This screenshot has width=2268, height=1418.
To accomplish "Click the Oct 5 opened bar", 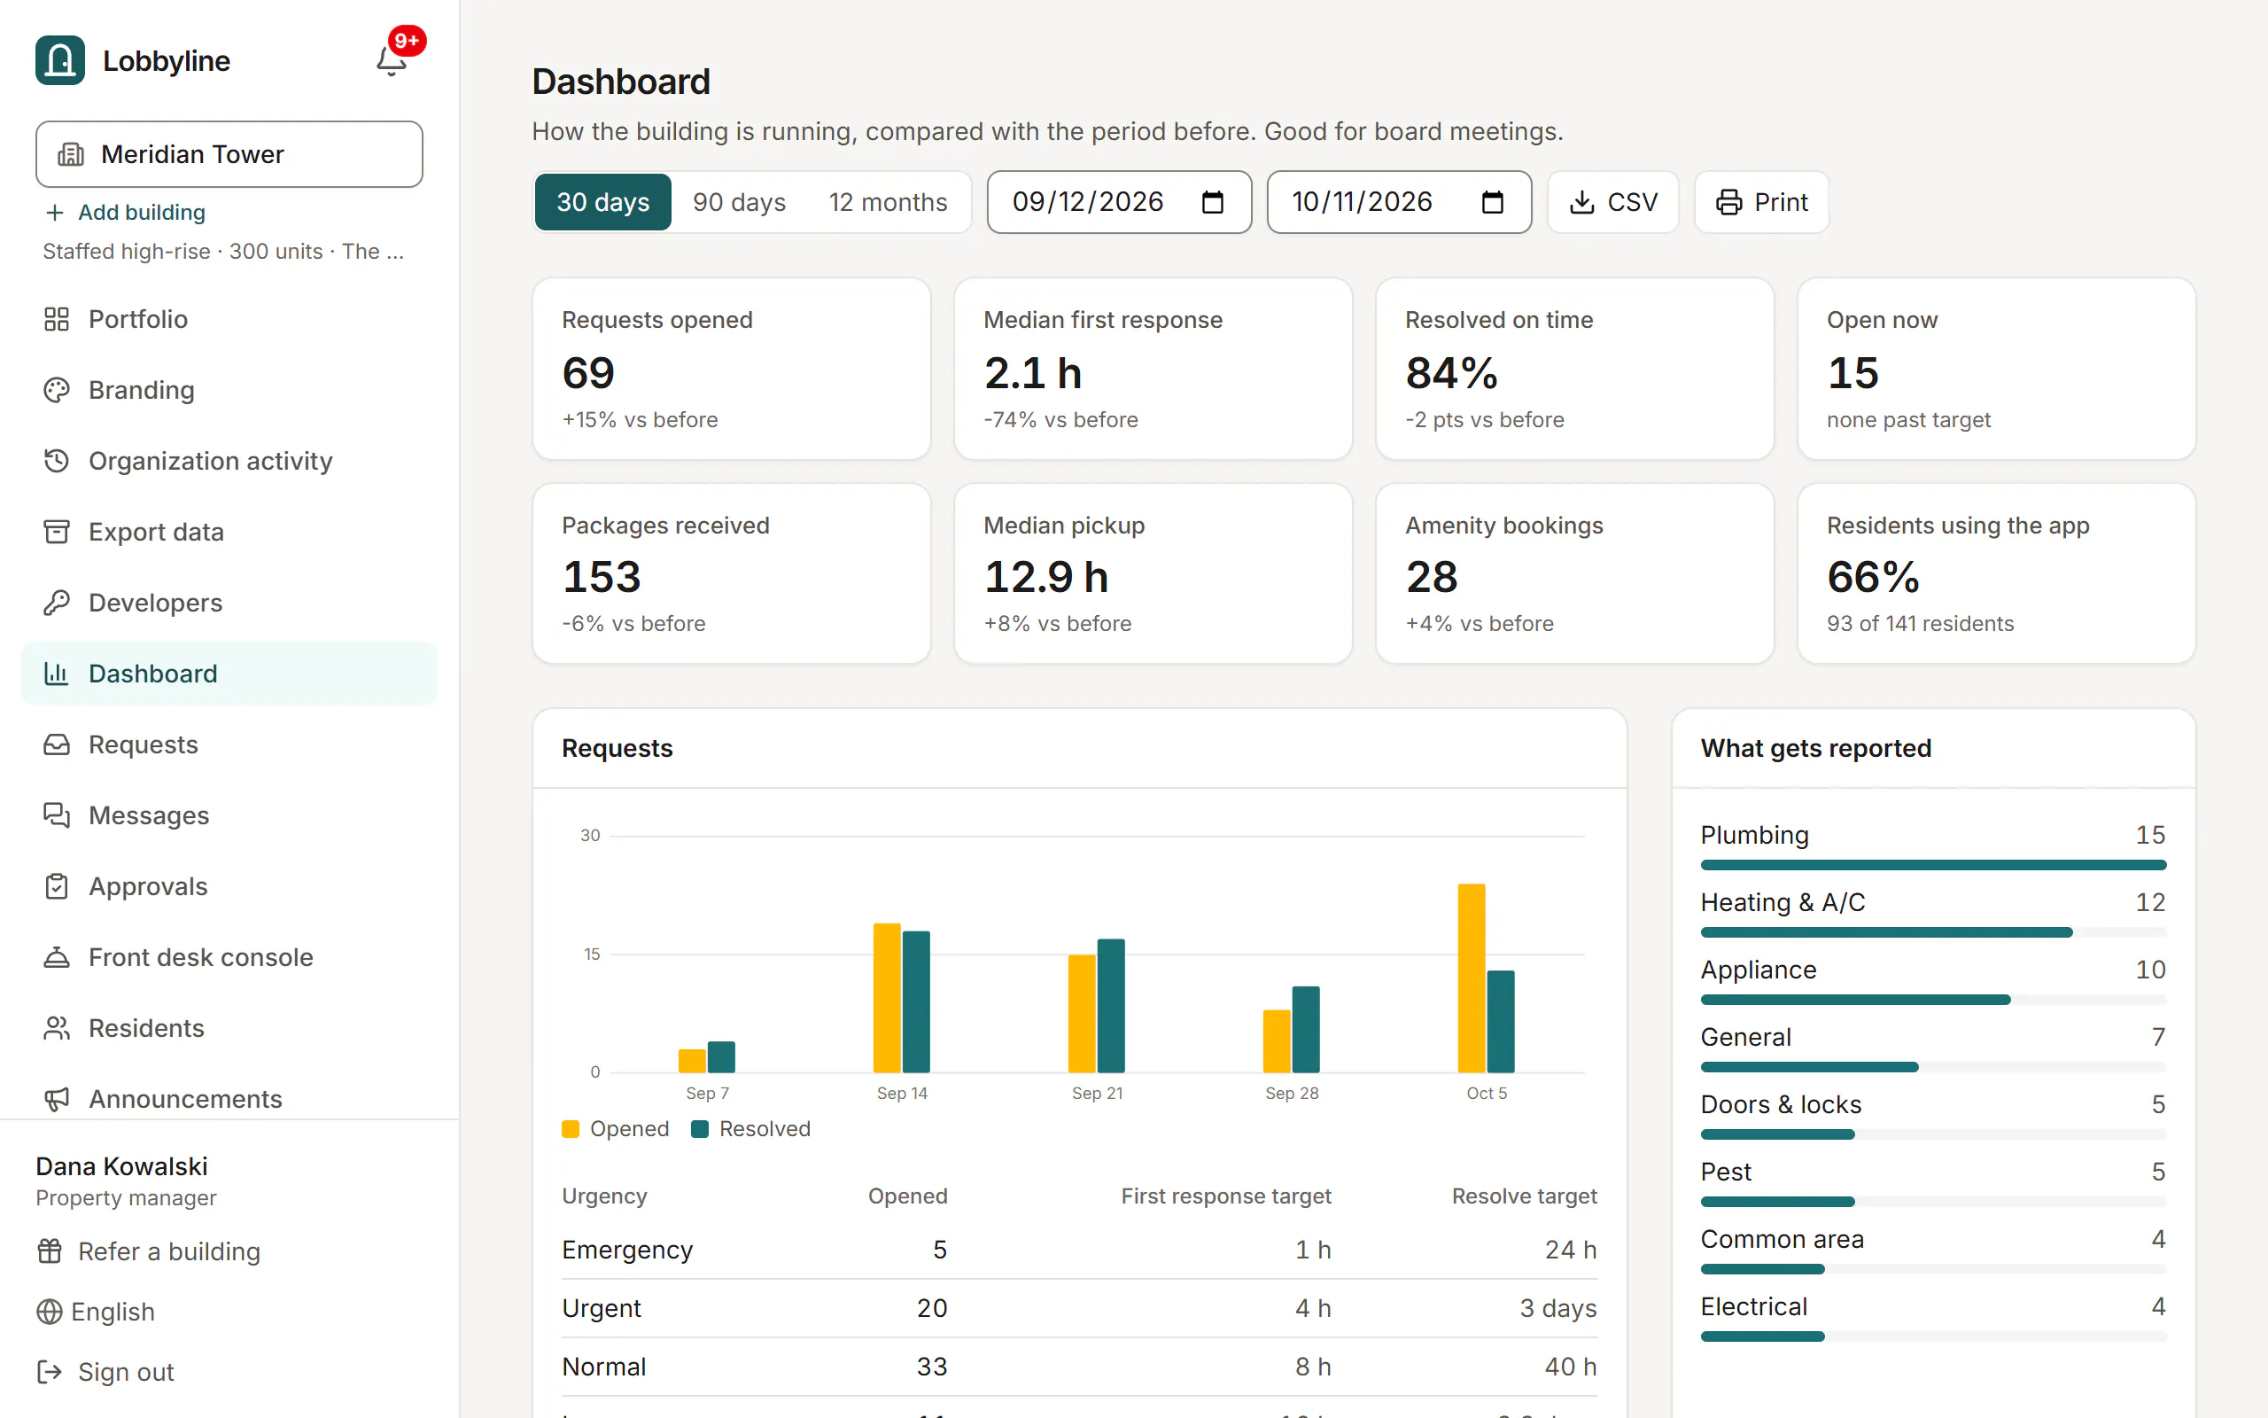I will point(1472,978).
